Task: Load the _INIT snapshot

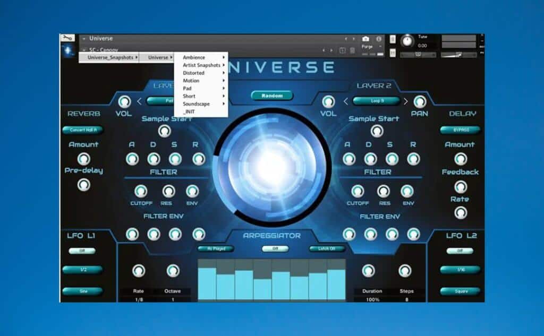Action: tap(201, 111)
